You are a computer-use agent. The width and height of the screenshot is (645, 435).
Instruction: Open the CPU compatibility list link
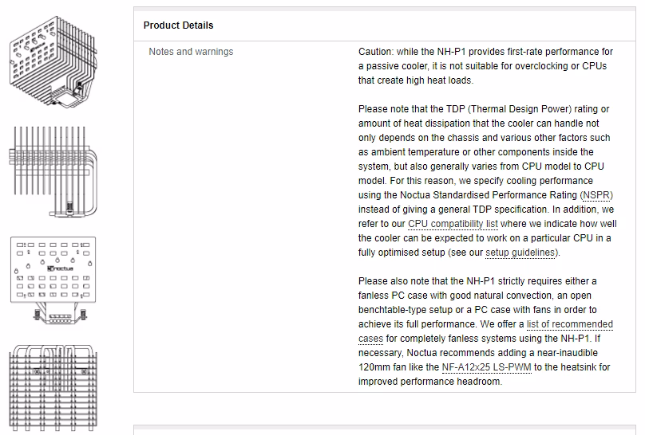tap(453, 224)
